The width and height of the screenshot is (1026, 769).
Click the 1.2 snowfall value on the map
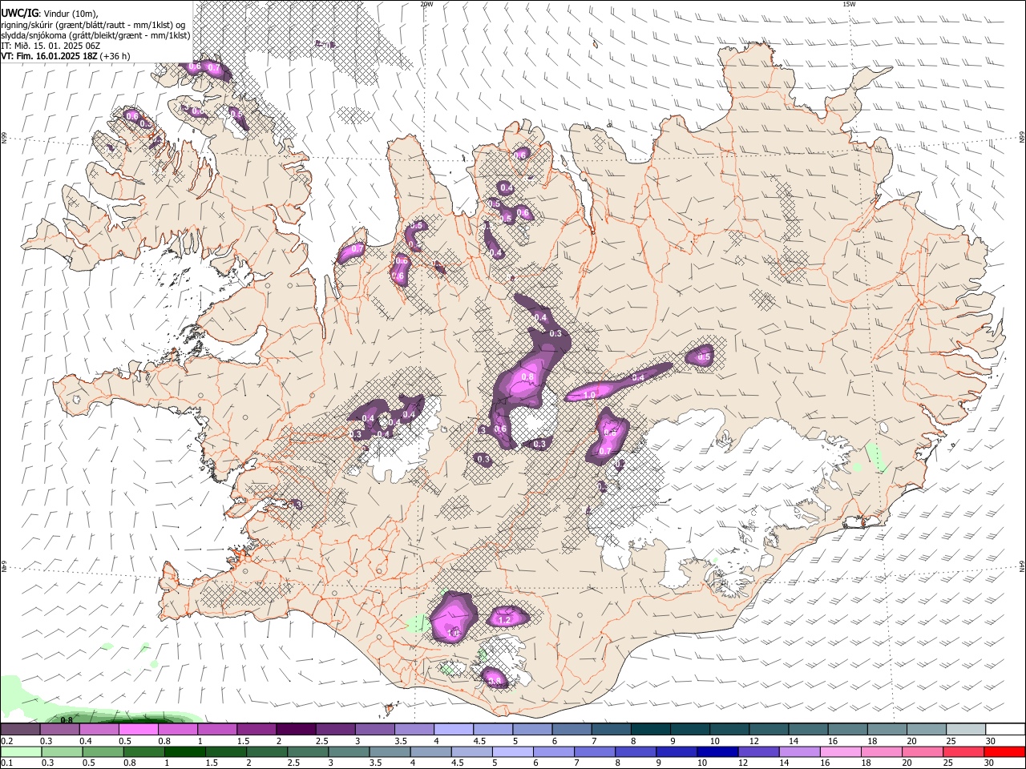(505, 620)
